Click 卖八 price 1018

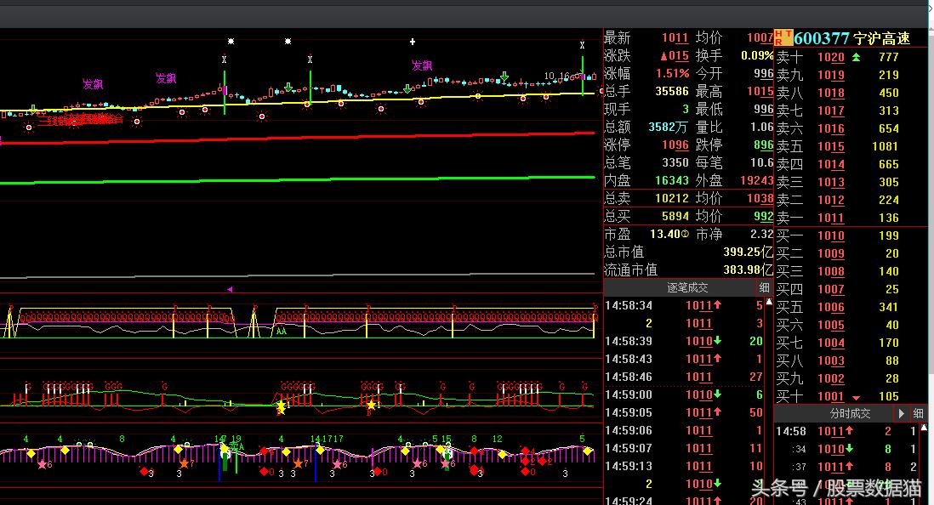pos(831,93)
